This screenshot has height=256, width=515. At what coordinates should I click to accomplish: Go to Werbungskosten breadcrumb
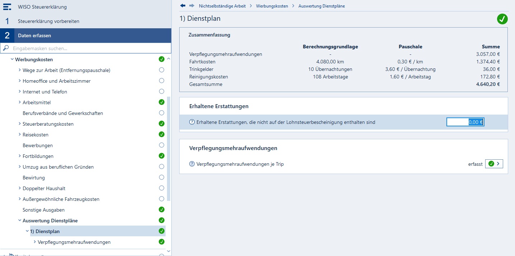pyautogui.click(x=272, y=6)
